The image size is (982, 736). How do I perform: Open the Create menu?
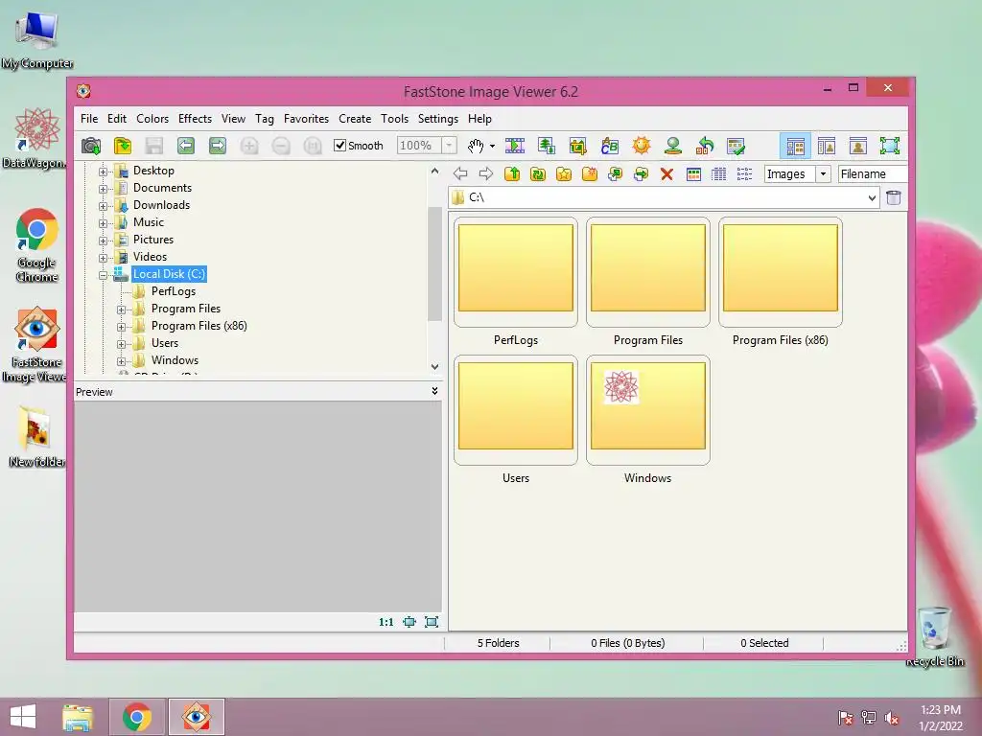tap(355, 119)
